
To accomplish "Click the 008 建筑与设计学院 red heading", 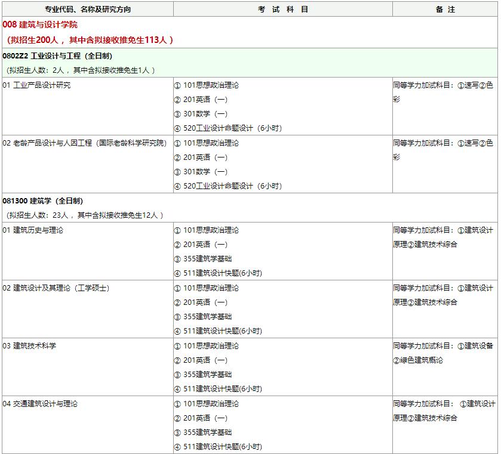I will 40,25.
